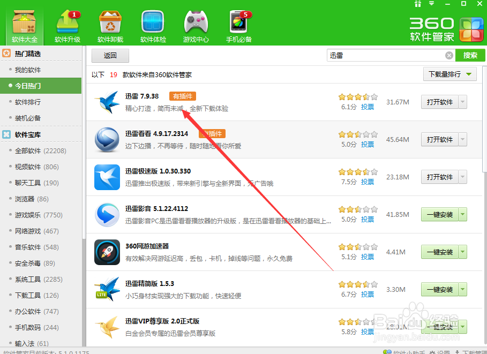Open the 游戏中心 game center
The width and height of the screenshot is (487, 354).
(x=196, y=26)
